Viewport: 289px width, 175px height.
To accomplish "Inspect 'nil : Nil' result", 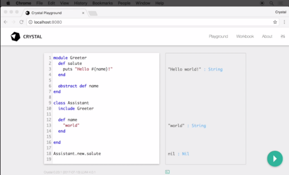I will [178, 154].
